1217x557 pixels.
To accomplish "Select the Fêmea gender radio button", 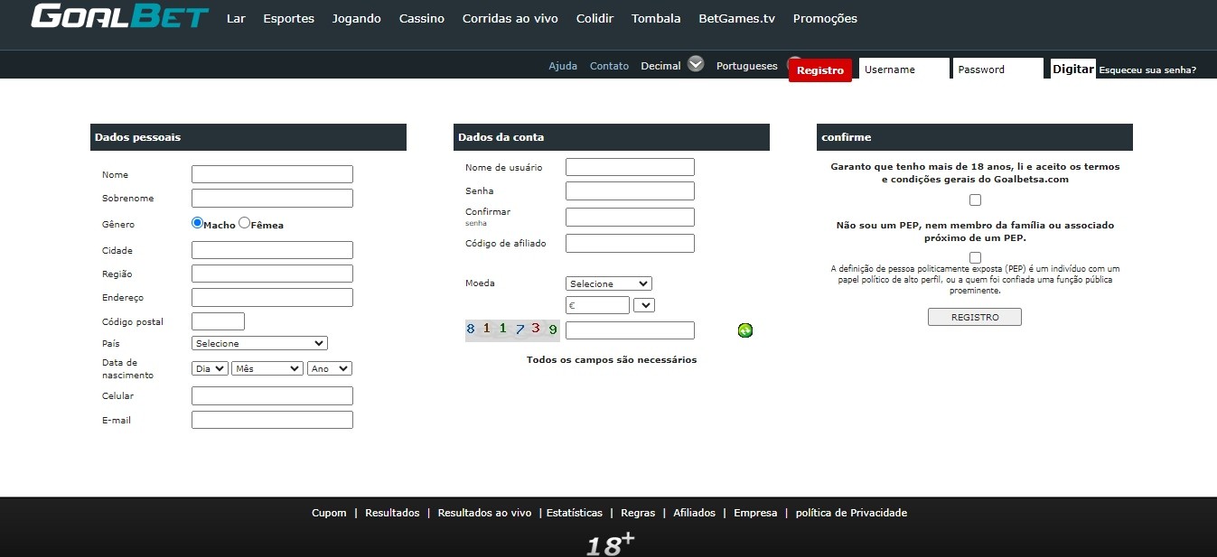I will pyautogui.click(x=243, y=222).
